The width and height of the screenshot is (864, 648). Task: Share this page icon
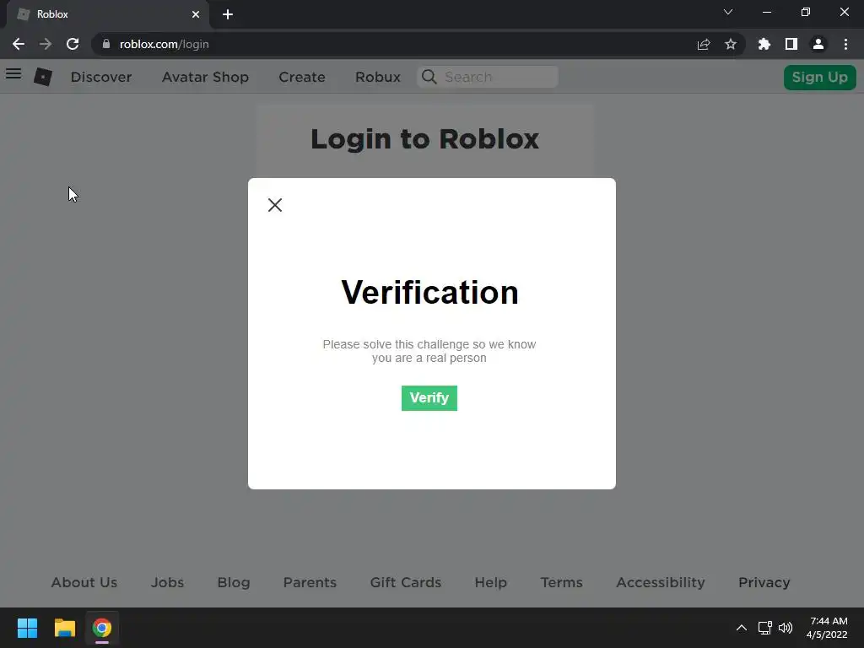point(704,44)
